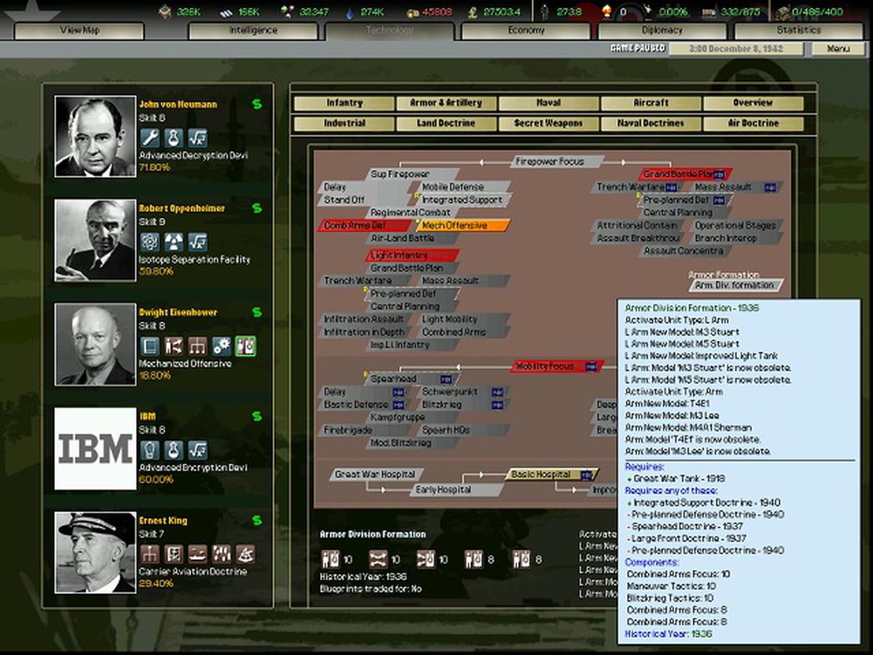This screenshot has height=655, width=873.
Task: Click the Maneuver Tactics component icon with crossed arrows
Action: (379, 559)
